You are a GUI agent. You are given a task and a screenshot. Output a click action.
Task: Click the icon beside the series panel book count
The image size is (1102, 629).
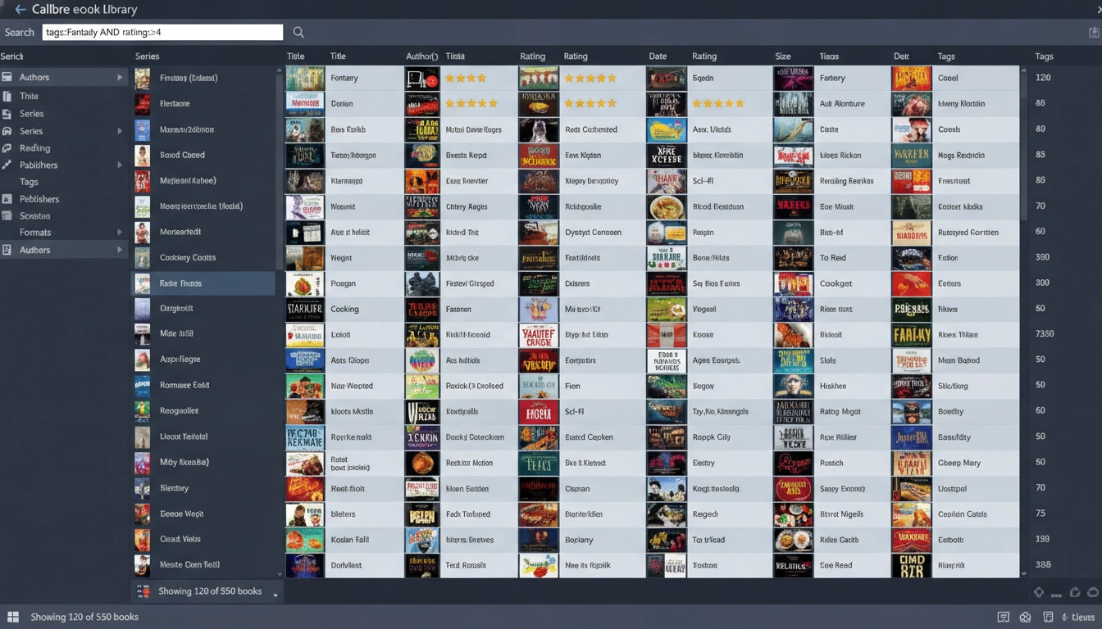(143, 591)
